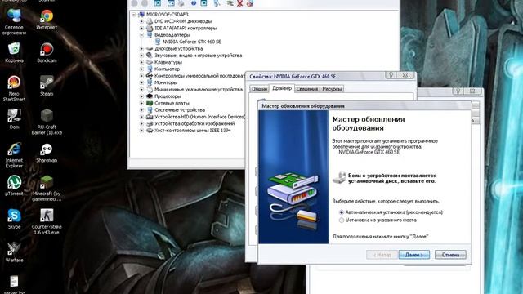
Task: Expand the 'Клавиатуры' node
Action: click(141, 62)
